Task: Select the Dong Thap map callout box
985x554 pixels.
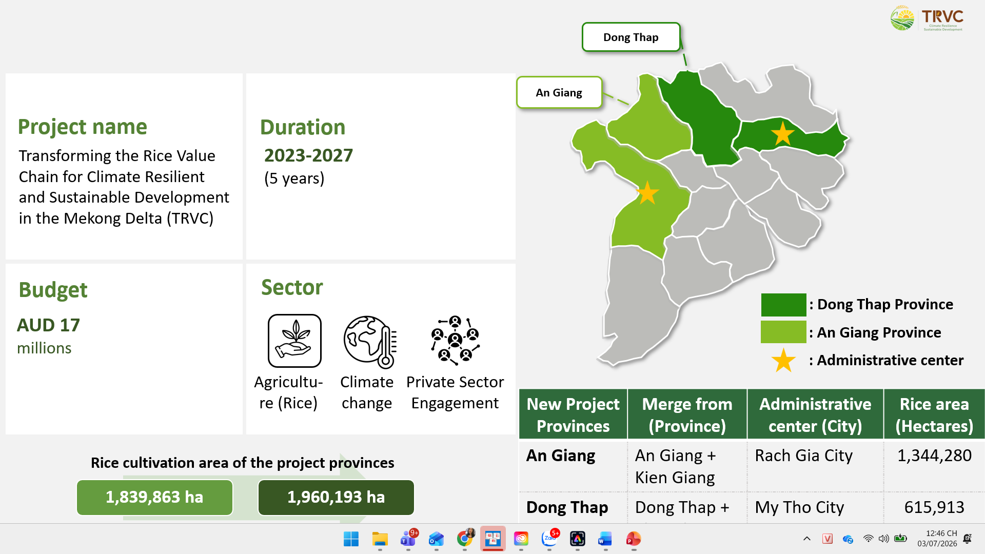Action: click(x=631, y=37)
